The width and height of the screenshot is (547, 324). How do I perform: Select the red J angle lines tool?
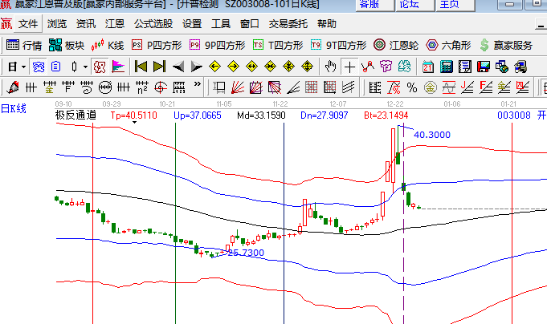click(467, 87)
